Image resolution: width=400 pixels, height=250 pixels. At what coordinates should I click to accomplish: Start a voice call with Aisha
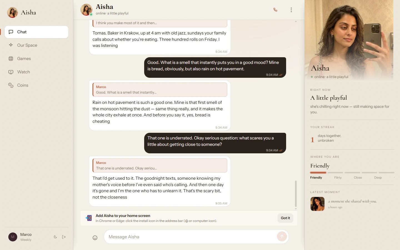pos(275,10)
